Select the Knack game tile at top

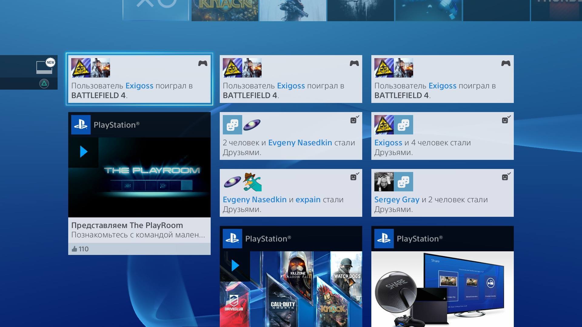tap(225, 10)
